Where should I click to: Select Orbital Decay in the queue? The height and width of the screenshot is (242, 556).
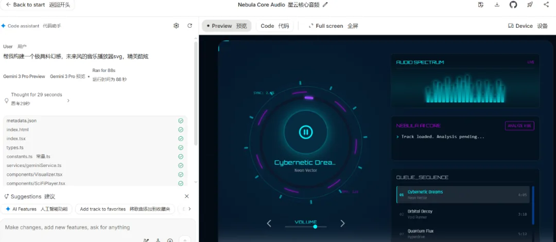click(x=463, y=214)
